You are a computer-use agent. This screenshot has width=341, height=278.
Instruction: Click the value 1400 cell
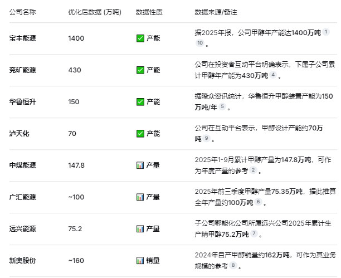pos(76,38)
